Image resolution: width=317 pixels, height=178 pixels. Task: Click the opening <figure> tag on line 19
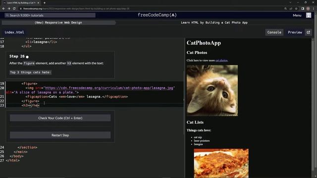30,84
